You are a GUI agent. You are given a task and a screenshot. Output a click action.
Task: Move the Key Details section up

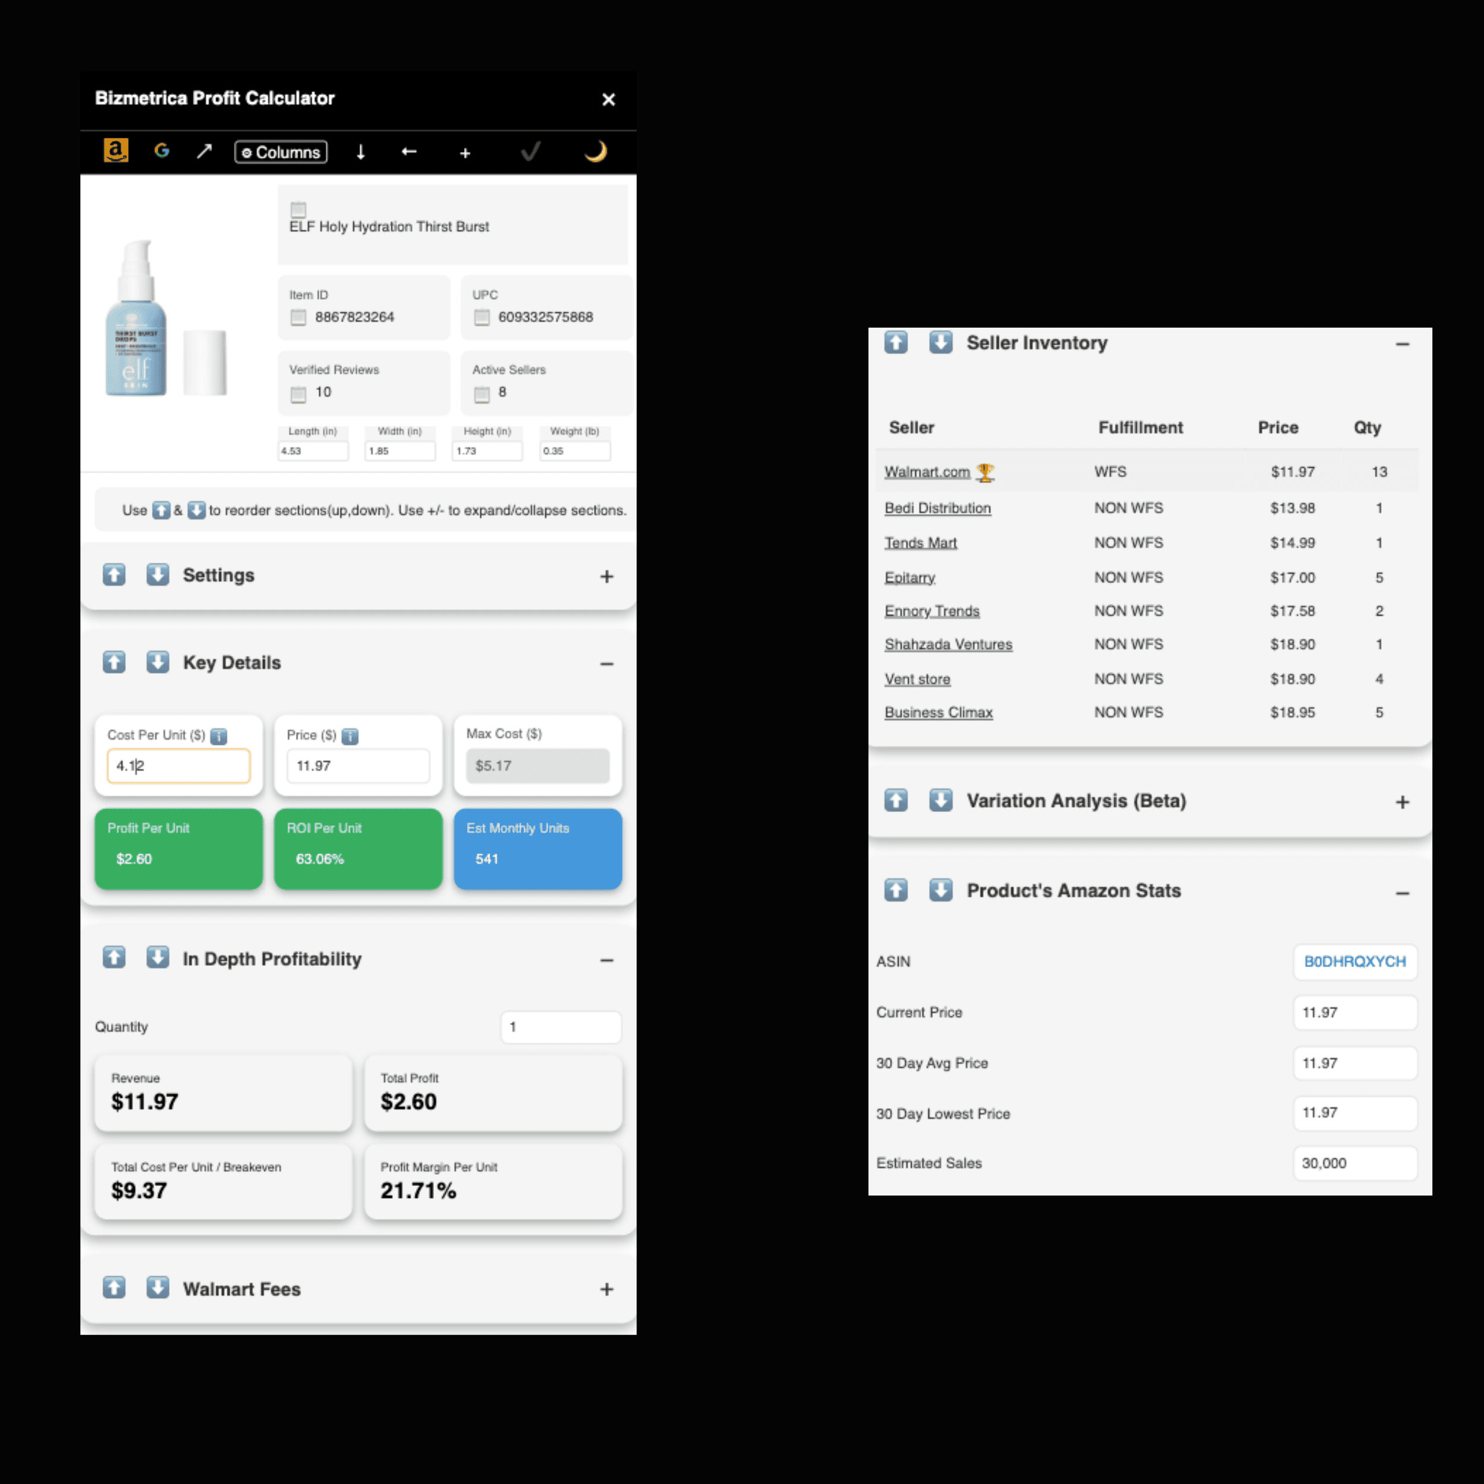(114, 662)
